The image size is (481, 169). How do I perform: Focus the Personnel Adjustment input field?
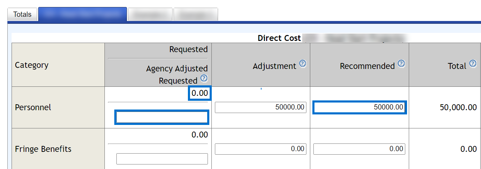coord(260,107)
